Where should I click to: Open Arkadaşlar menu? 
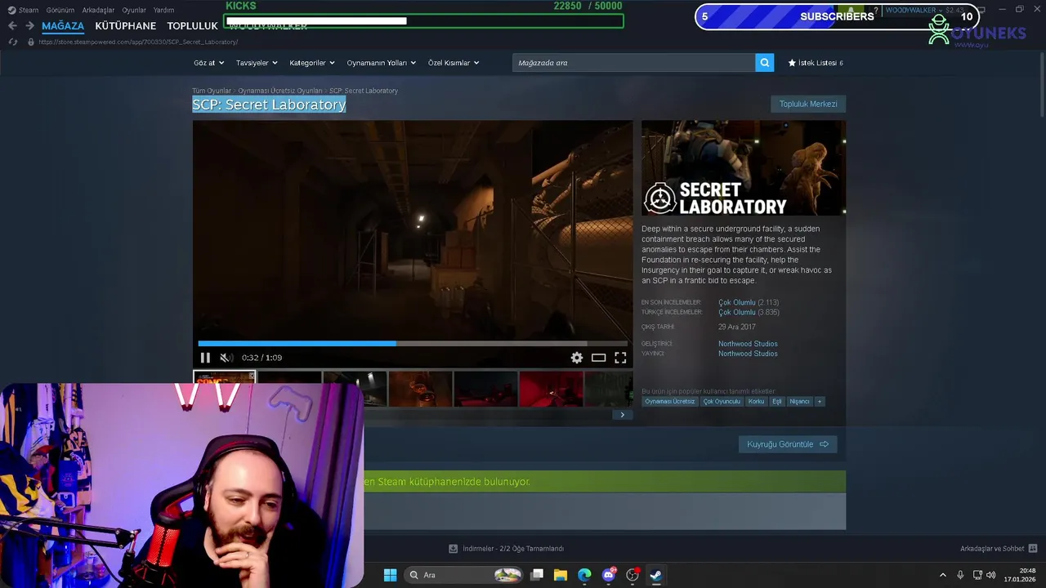98,10
